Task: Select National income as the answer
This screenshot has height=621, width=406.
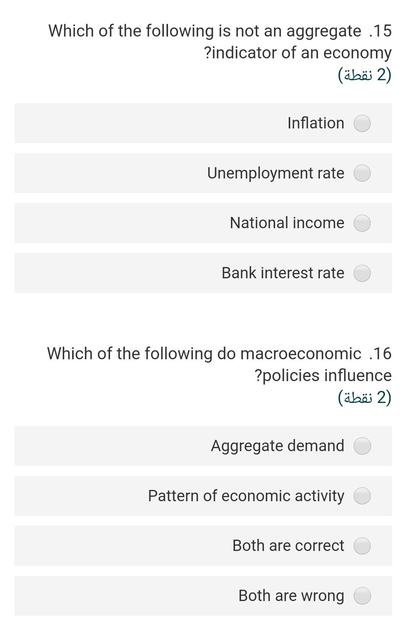Action: pos(362,223)
